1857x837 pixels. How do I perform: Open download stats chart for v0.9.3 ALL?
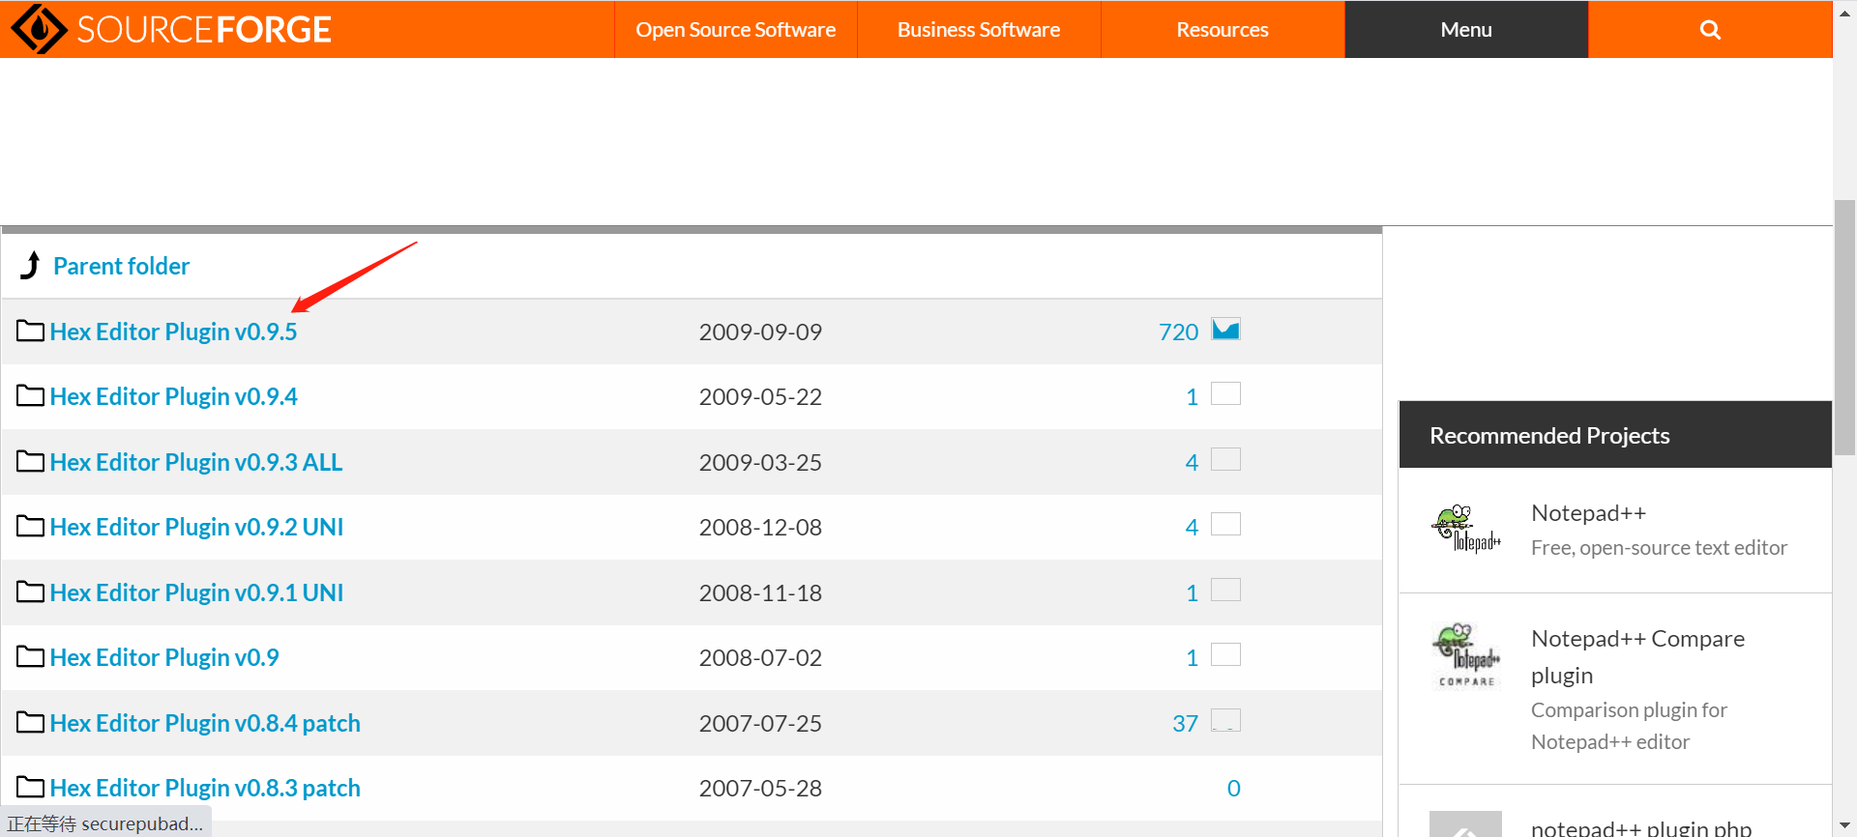(1225, 459)
